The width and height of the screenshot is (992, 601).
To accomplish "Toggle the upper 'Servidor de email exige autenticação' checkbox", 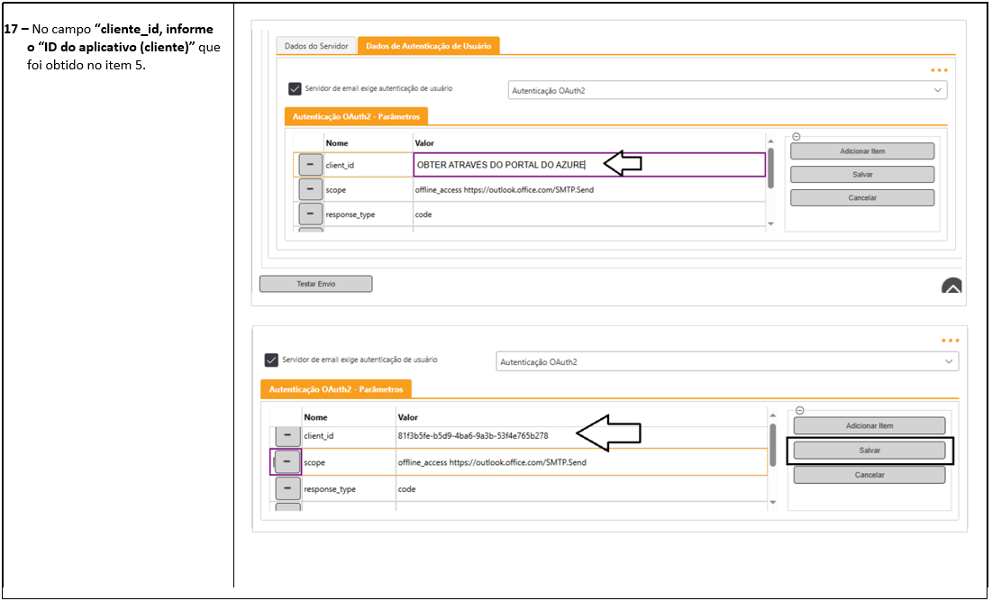I will click(x=295, y=89).
